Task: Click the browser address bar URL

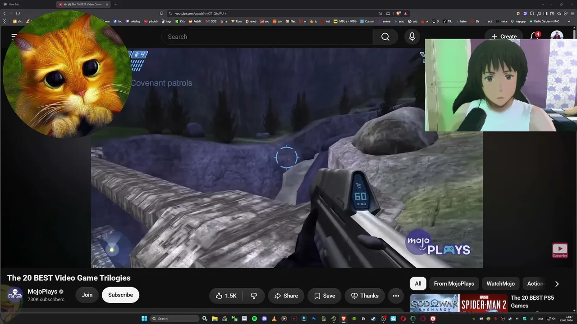Action: [201, 13]
